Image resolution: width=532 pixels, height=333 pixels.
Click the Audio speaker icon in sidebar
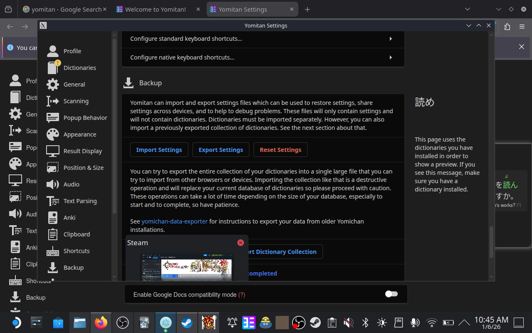(x=53, y=184)
